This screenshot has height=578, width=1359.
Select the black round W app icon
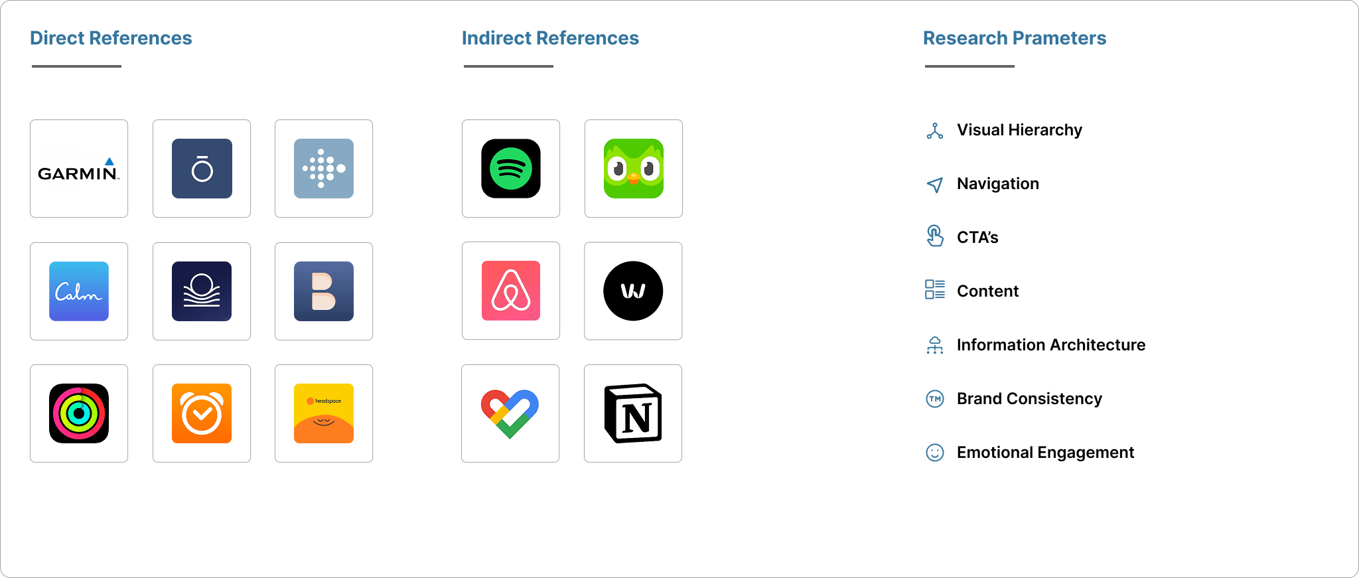(x=633, y=291)
